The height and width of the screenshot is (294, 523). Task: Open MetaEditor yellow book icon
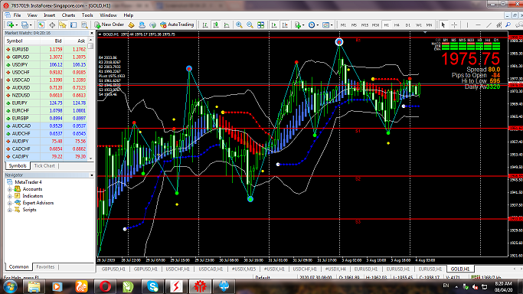click(132, 24)
